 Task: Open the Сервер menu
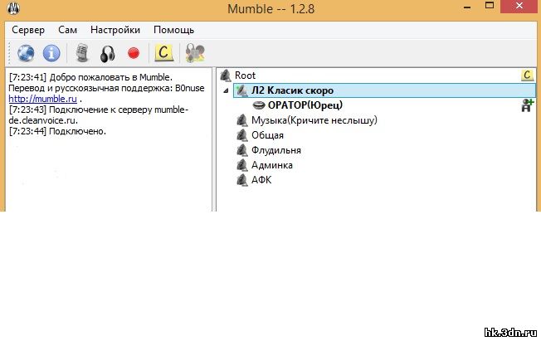28,30
